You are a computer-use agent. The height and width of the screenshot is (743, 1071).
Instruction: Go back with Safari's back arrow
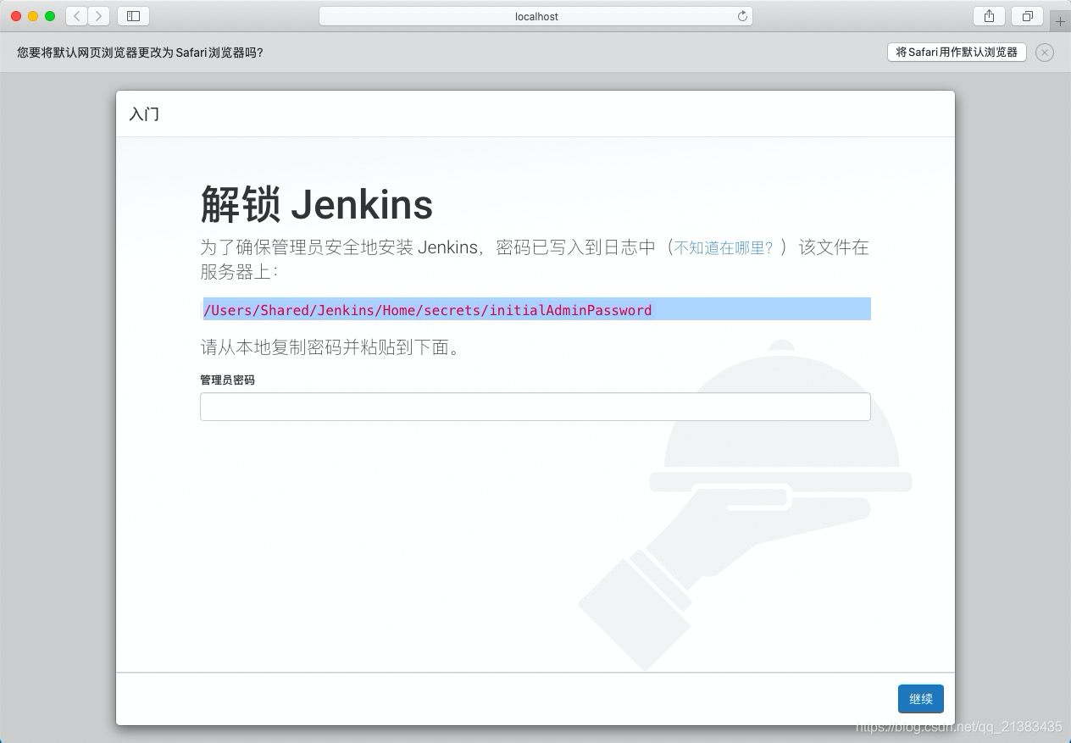click(x=77, y=16)
